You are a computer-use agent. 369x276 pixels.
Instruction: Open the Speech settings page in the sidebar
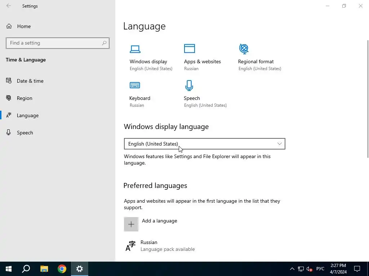point(25,133)
